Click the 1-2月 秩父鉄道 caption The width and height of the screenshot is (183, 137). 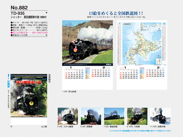[69, 91]
